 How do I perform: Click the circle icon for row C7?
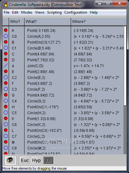(6, 136)
